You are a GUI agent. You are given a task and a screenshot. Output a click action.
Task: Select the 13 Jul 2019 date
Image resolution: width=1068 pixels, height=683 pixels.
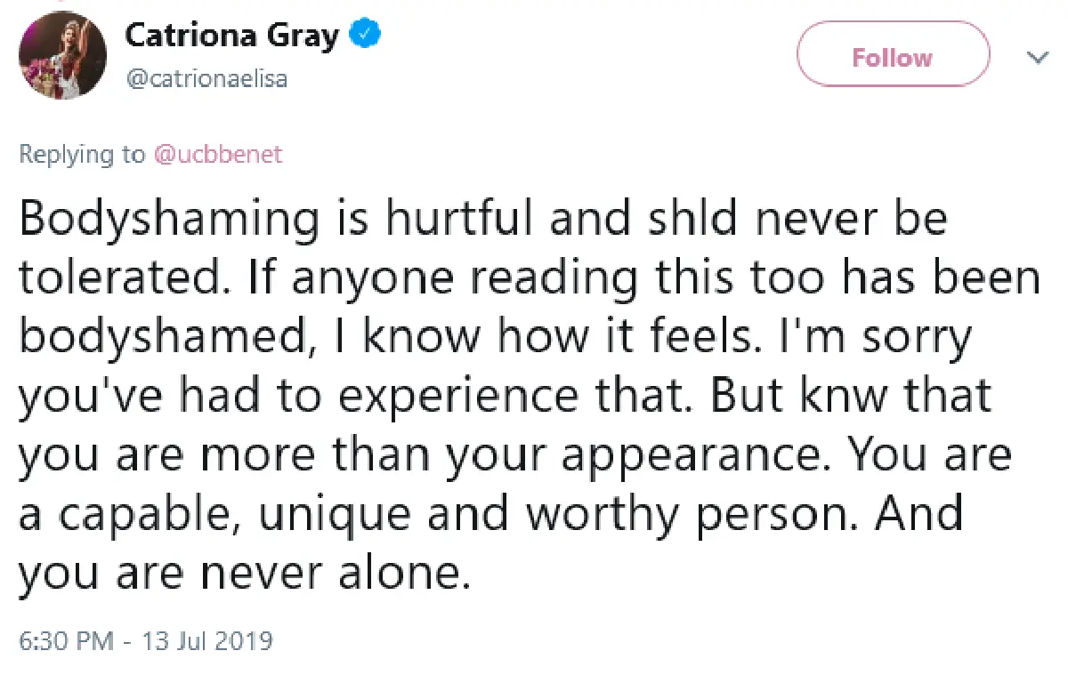[x=208, y=640]
